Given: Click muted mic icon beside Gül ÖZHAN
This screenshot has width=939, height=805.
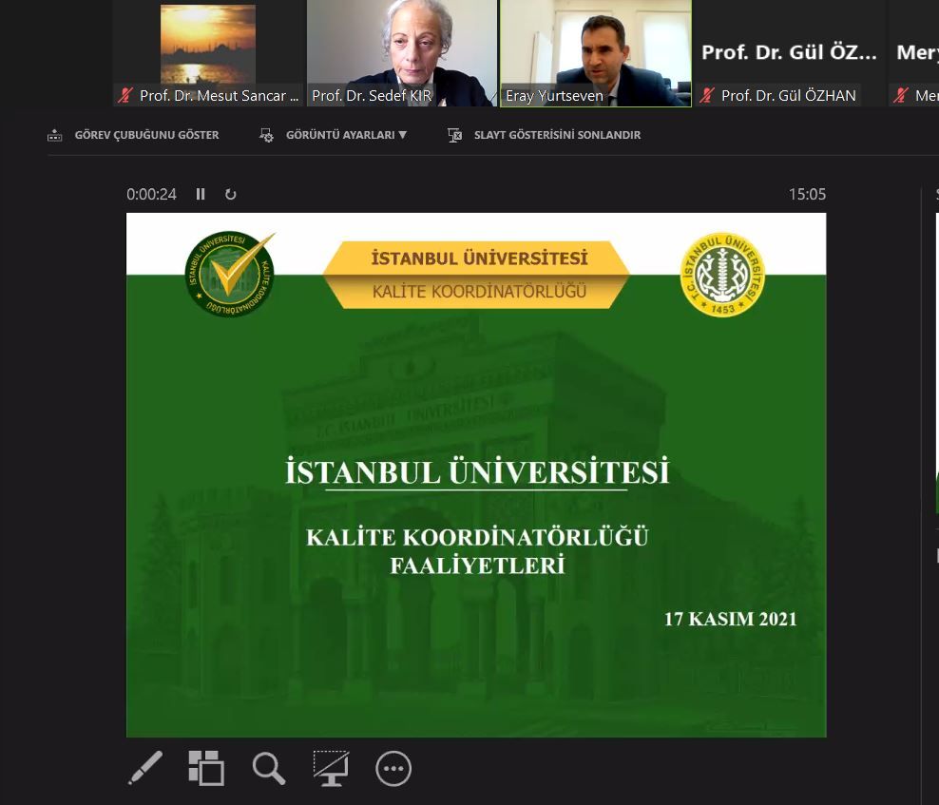Looking at the screenshot, I should [707, 96].
